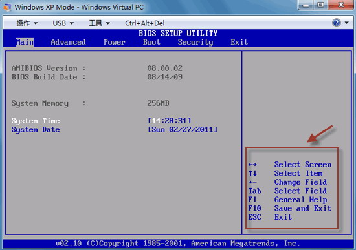Image resolution: width=356 pixels, height=250 pixels.
Task: Click the Select Screen help text
Action: 303,165
